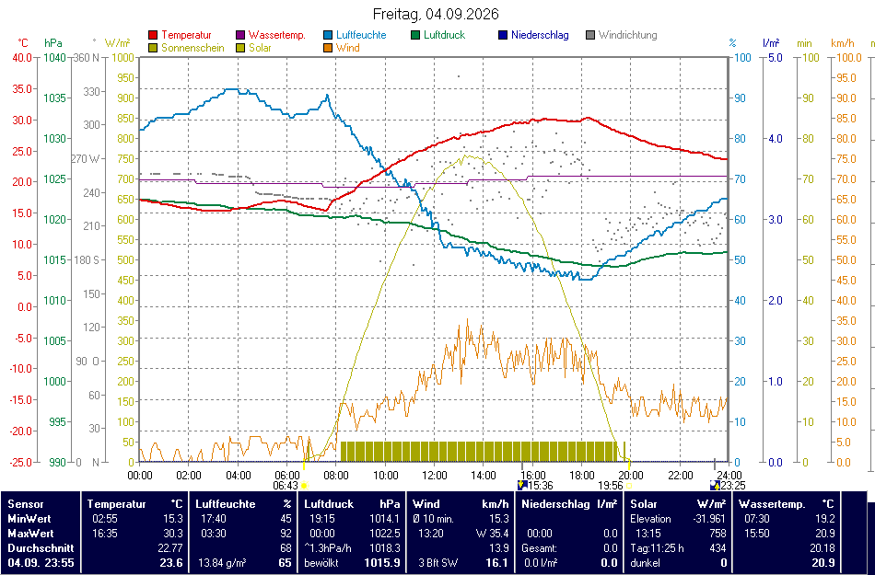
Task: Click the Wassertemp. °C table column header
Action: 787,504
